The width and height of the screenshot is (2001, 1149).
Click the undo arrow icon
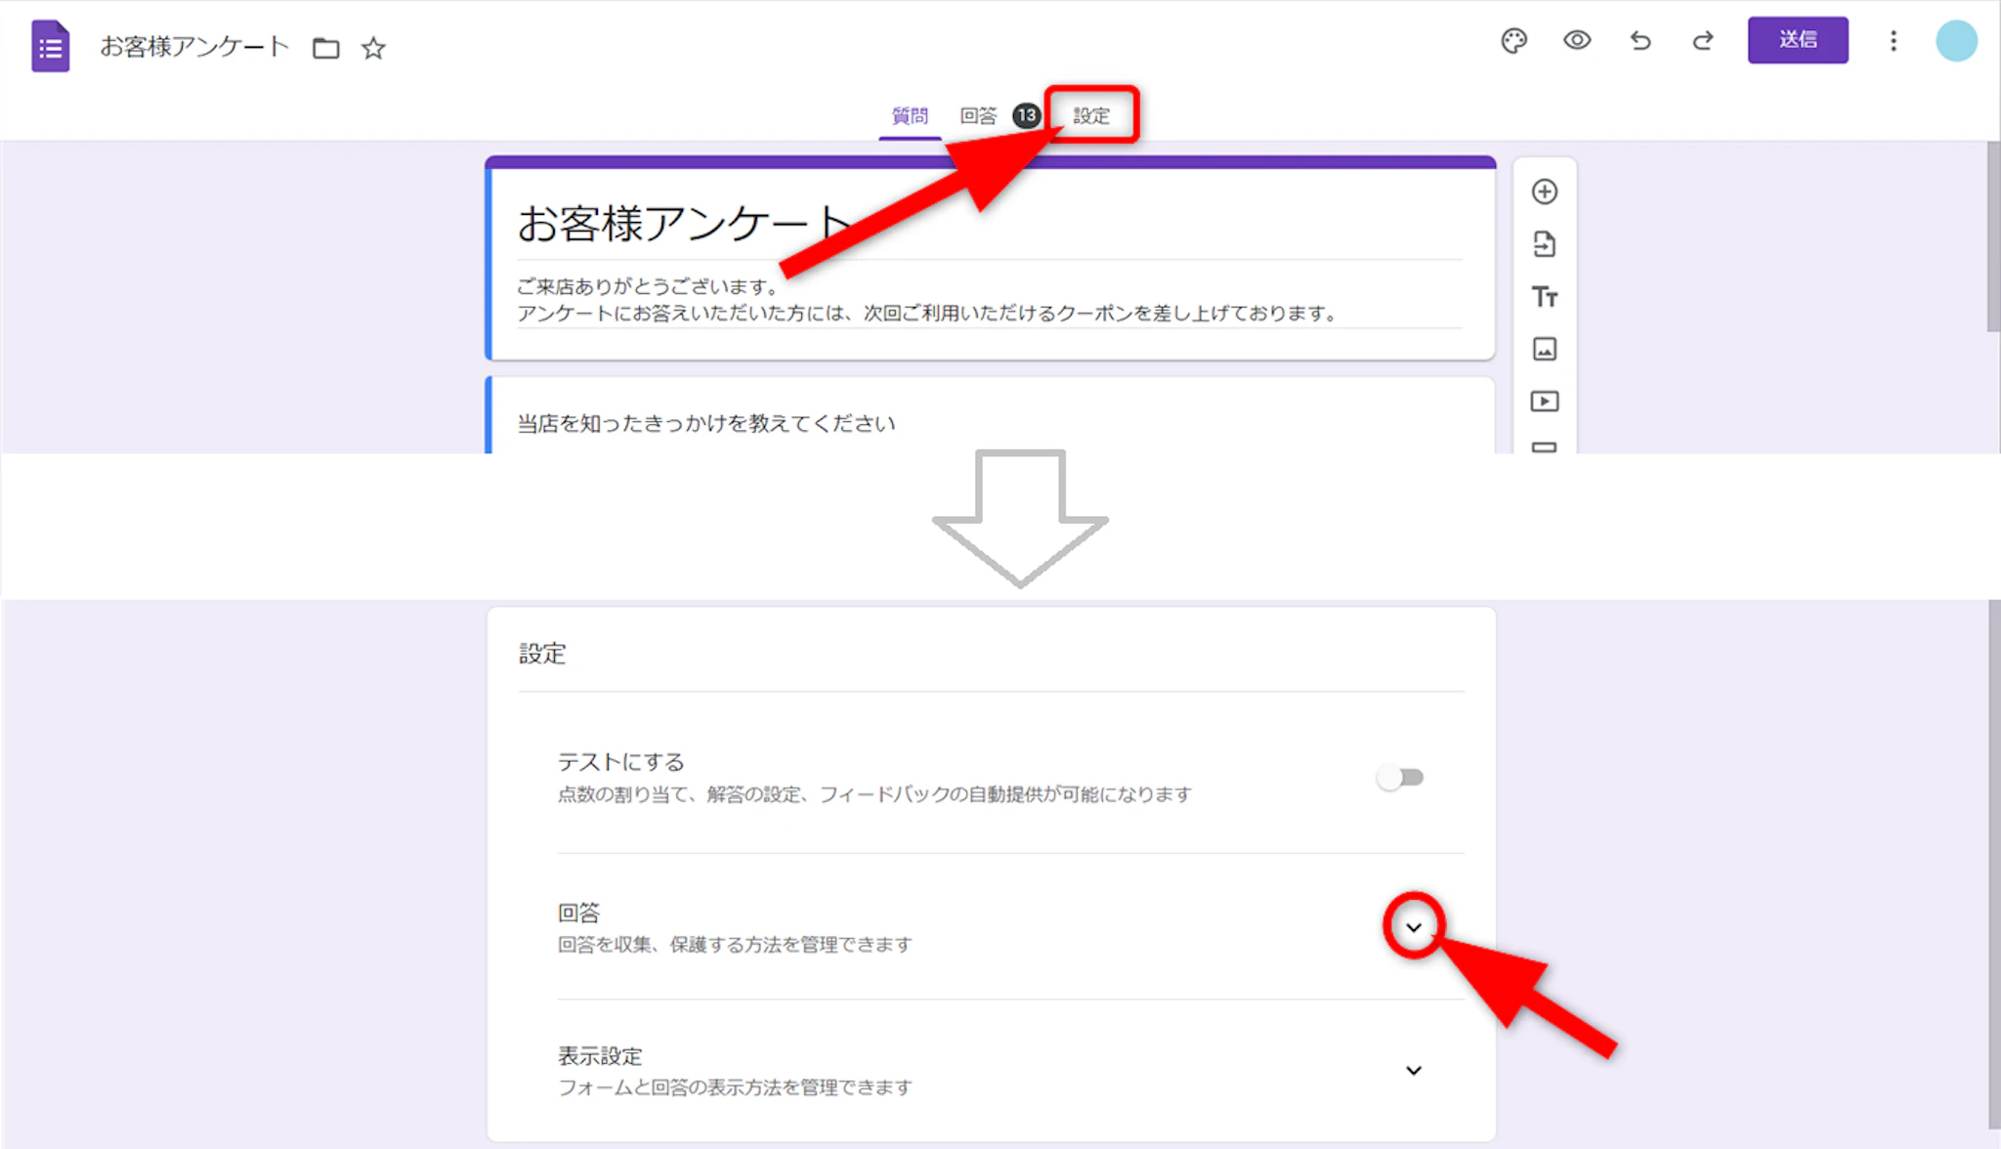(x=1639, y=41)
